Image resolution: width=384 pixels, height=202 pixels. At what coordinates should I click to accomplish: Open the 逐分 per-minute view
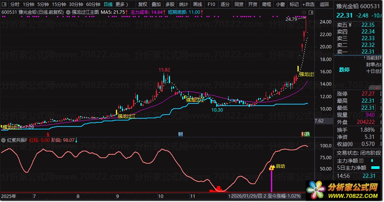[x=225, y=4]
